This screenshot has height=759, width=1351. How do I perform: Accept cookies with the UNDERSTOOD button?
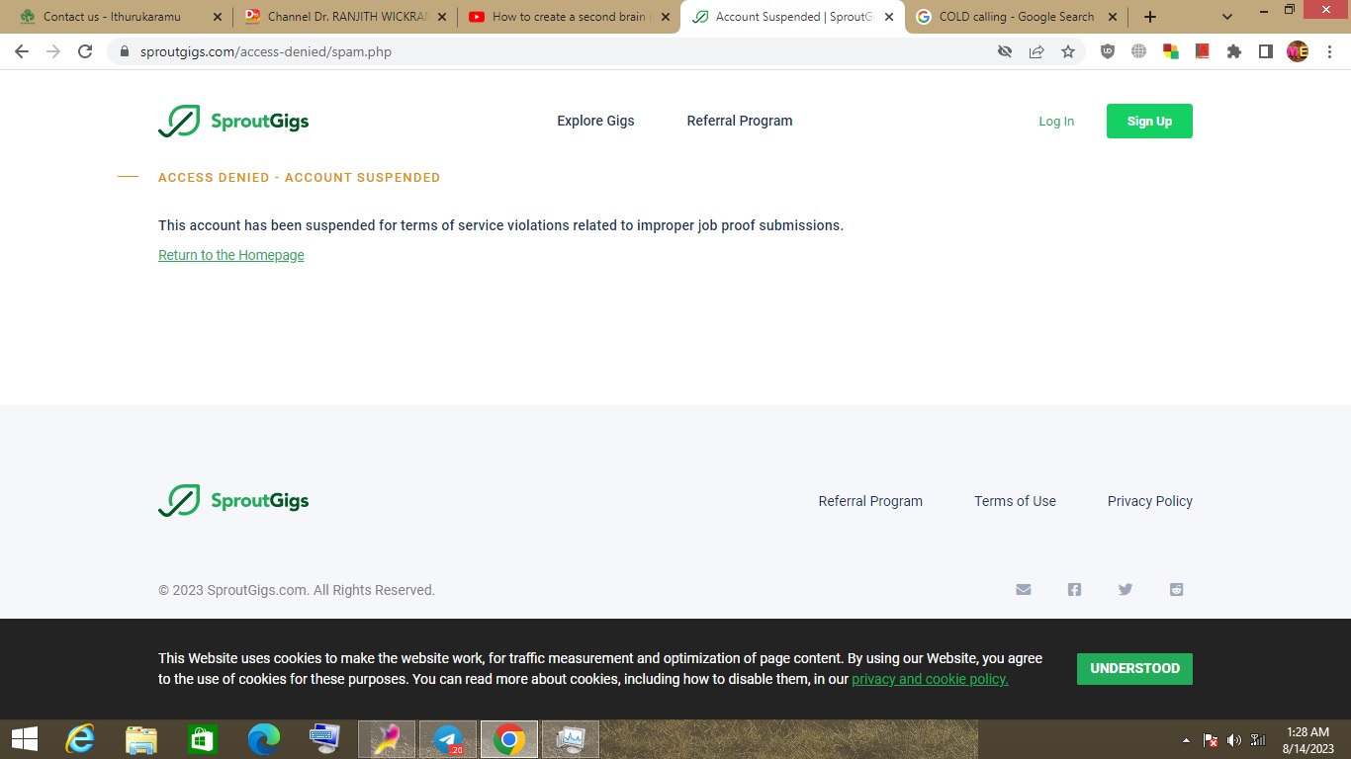click(1134, 669)
